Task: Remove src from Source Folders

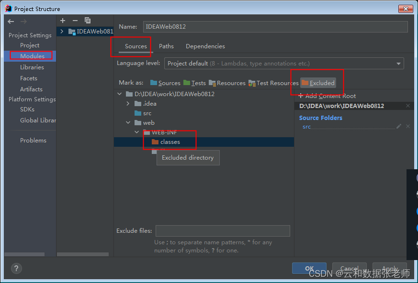Action: click(408, 127)
